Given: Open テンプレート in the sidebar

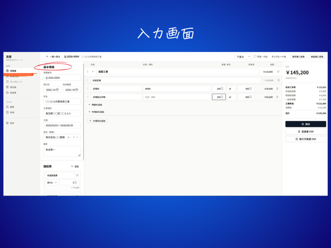Looking at the screenshot, I should (16, 82).
